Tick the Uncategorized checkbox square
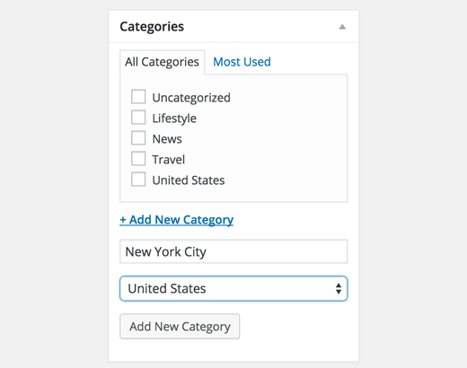The image size is (467, 368). [x=138, y=97]
